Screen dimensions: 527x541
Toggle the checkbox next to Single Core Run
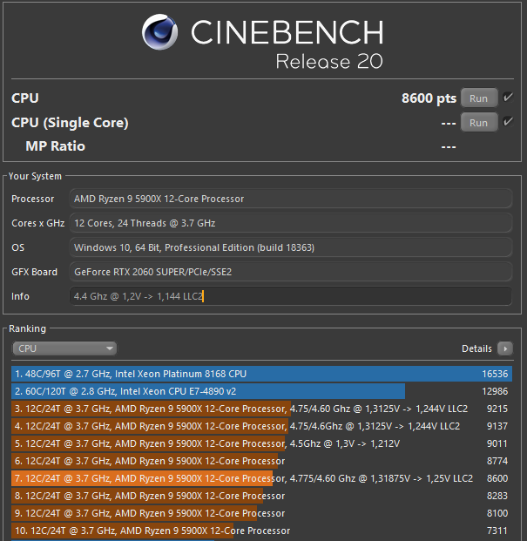pyautogui.click(x=507, y=121)
